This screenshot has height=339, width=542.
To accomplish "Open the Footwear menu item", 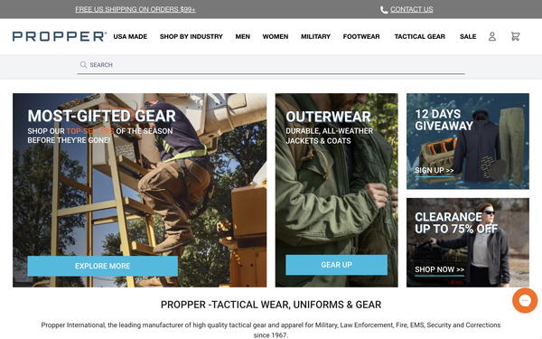I will tap(361, 36).
